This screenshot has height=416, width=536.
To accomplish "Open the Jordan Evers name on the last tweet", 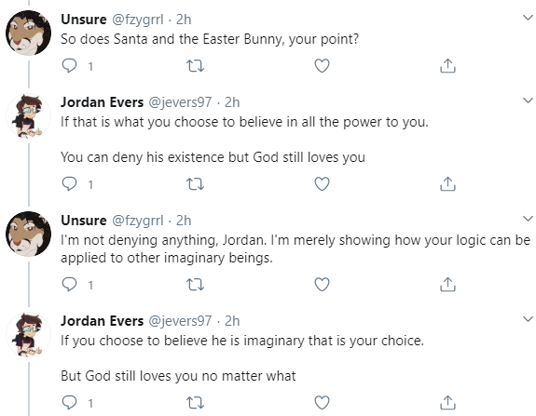I will pyautogui.click(x=102, y=321).
